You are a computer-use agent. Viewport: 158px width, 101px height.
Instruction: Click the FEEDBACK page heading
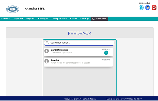80,33
